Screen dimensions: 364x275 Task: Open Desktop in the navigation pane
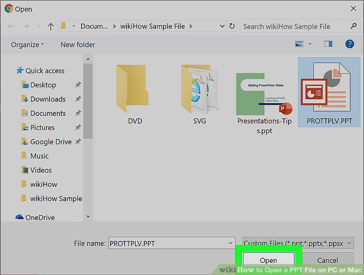click(x=38, y=85)
